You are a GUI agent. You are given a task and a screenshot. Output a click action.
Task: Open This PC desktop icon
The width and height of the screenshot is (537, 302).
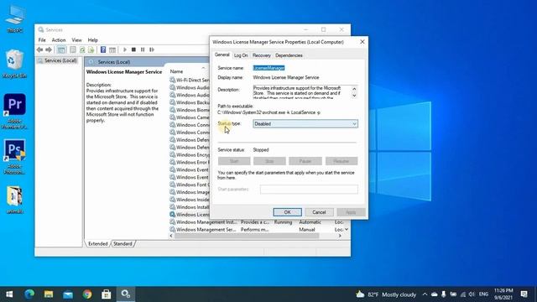point(15,19)
